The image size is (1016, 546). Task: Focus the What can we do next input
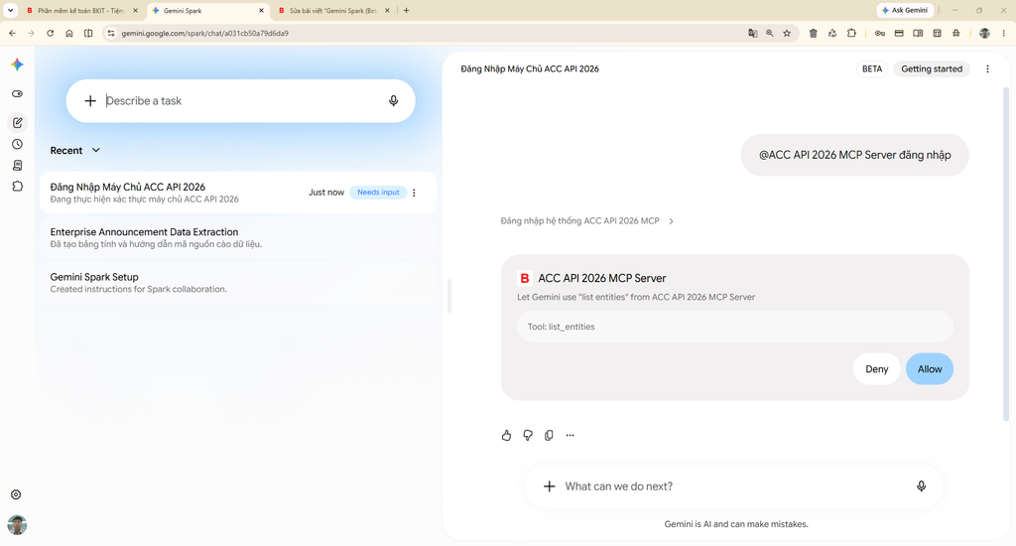click(733, 486)
